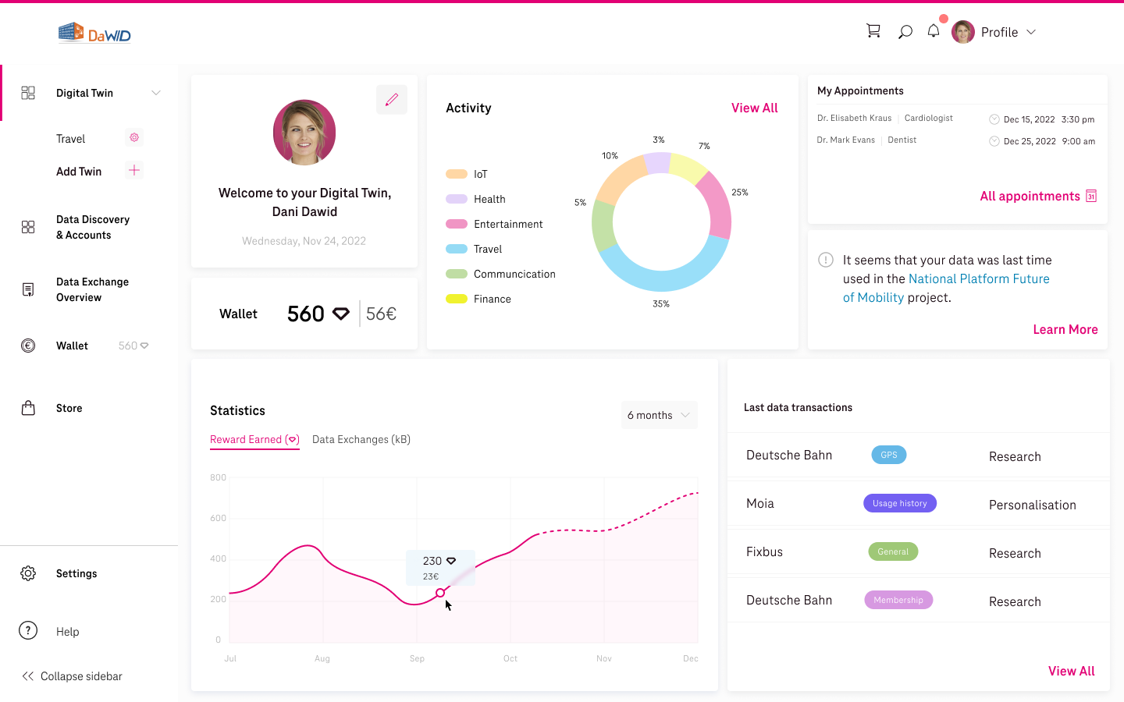
Task: Switch to the Data Exchanges (kB) tab
Action: click(x=361, y=439)
